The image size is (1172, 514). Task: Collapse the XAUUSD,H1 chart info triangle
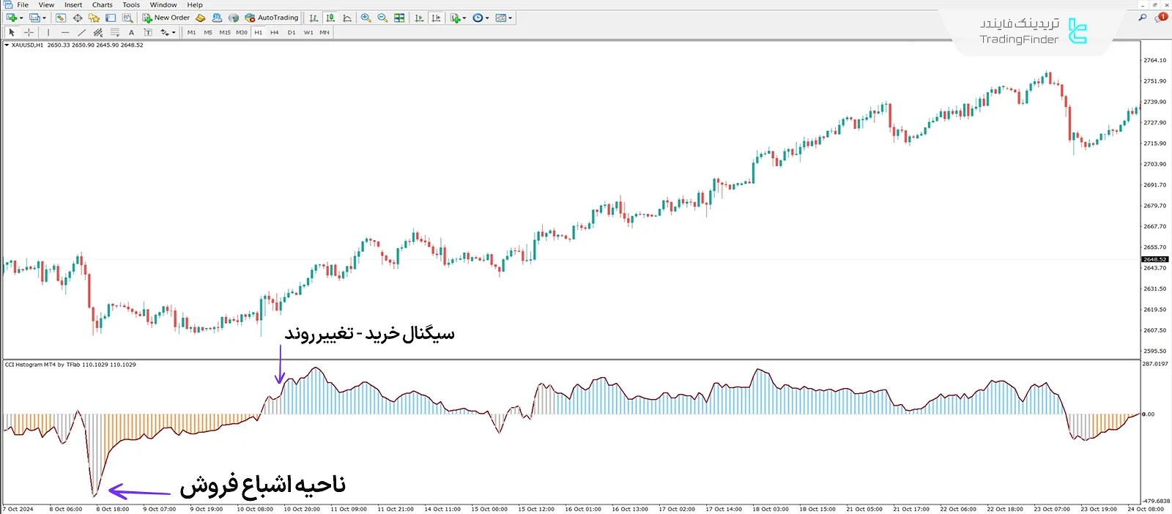[7, 45]
